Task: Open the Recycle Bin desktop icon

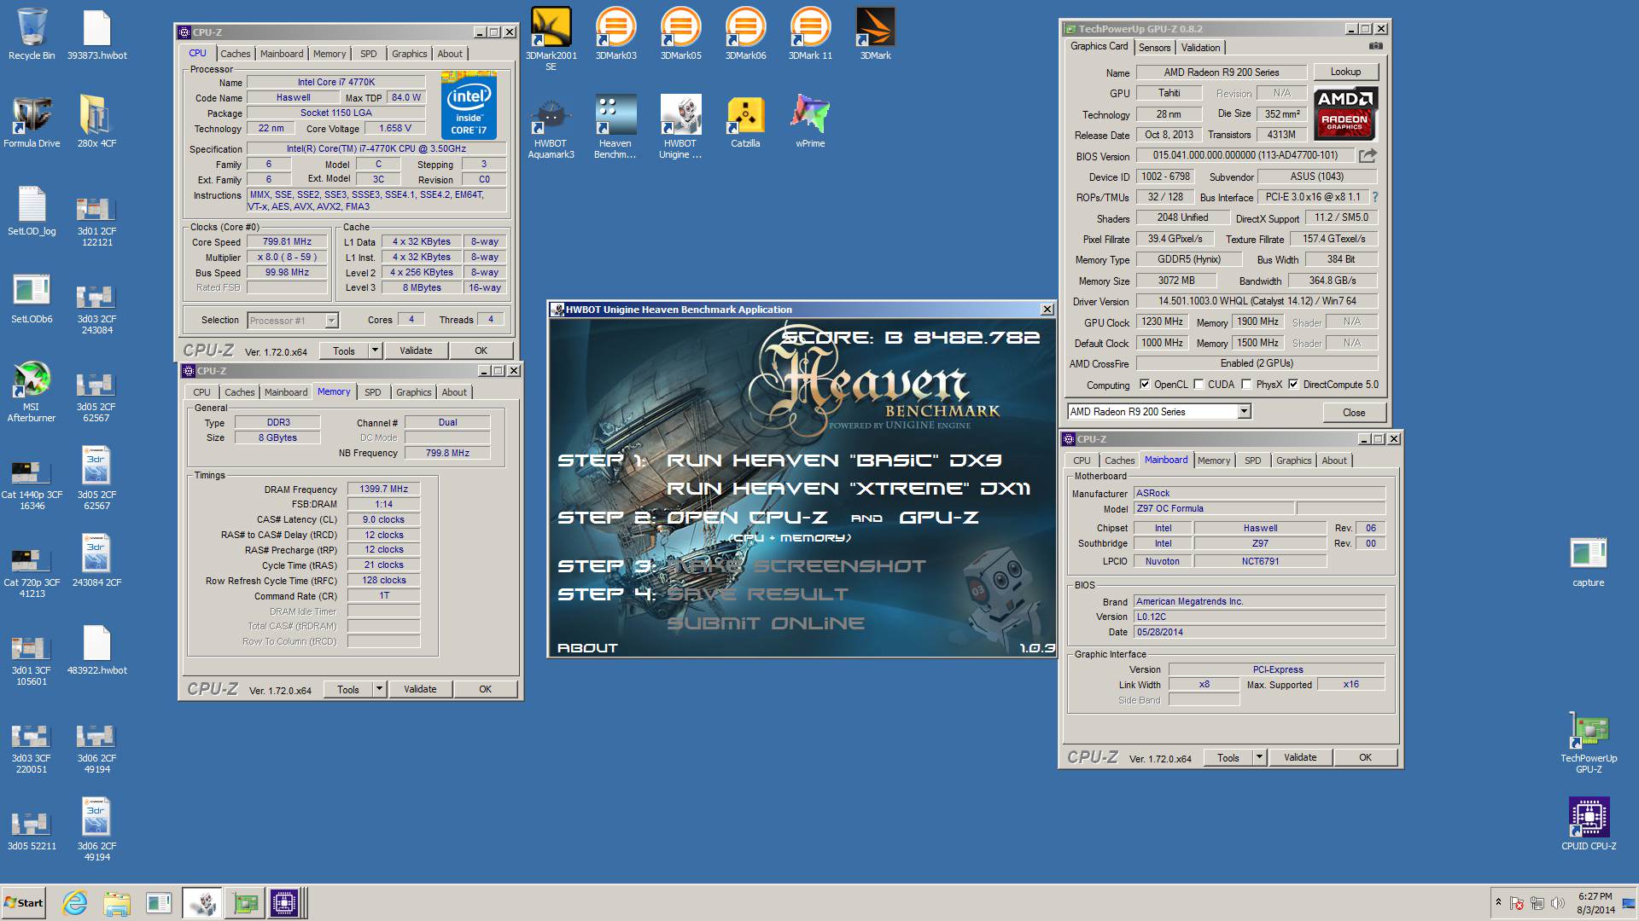Action: 32,34
